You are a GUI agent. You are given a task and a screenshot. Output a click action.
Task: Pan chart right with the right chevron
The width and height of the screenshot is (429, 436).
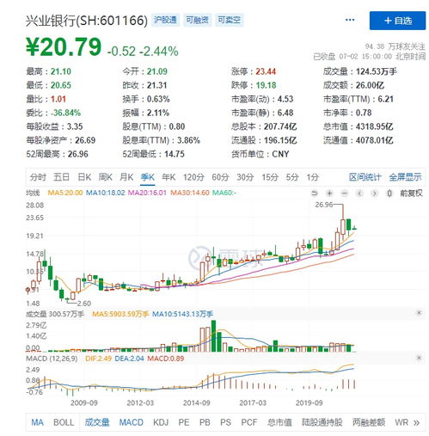[x=374, y=193]
